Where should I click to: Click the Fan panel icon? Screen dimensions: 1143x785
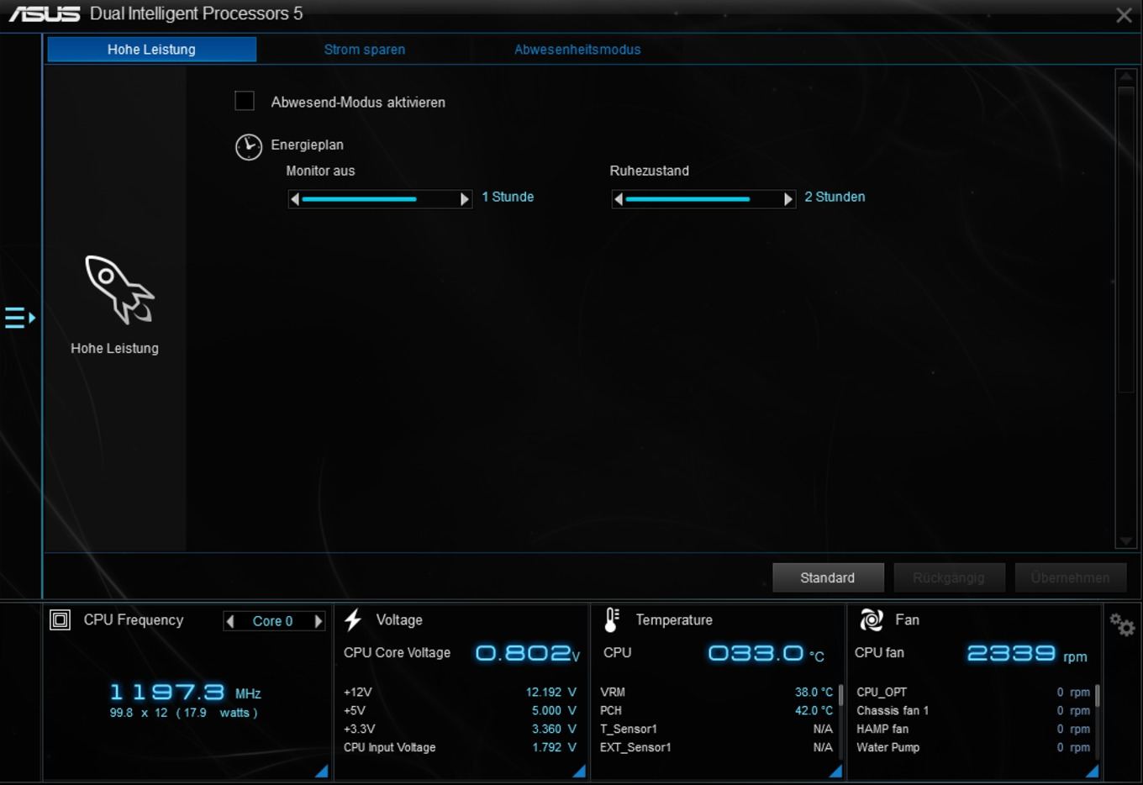pyautogui.click(x=872, y=620)
